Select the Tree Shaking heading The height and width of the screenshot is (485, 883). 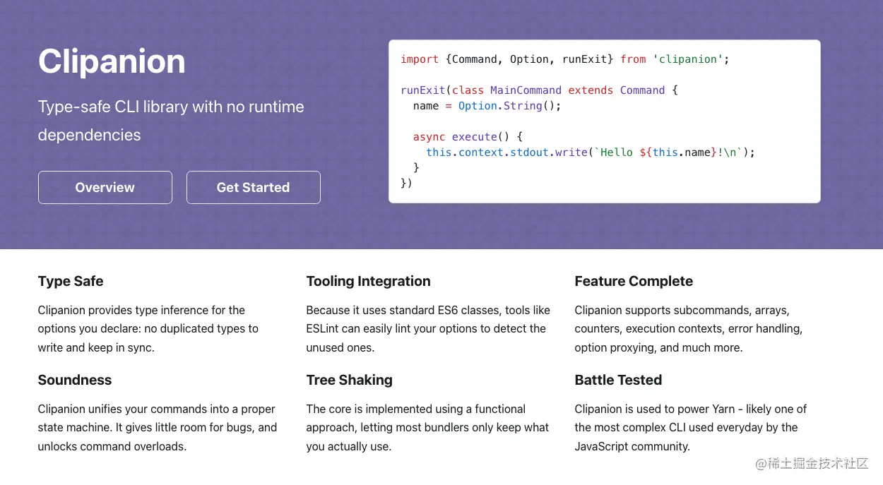349,380
